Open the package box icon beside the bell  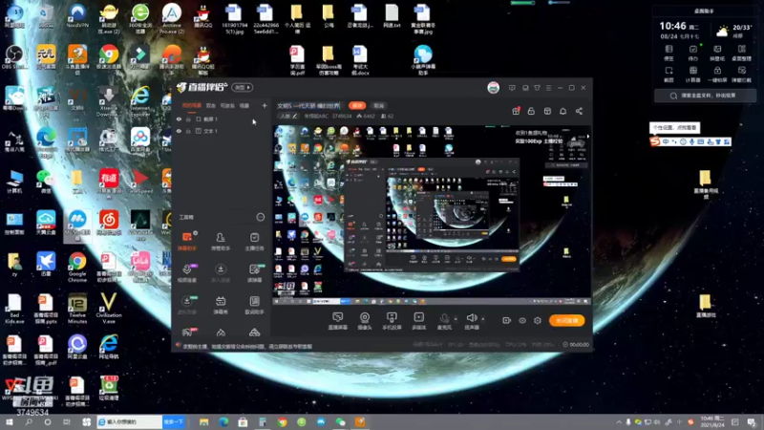[547, 111]
